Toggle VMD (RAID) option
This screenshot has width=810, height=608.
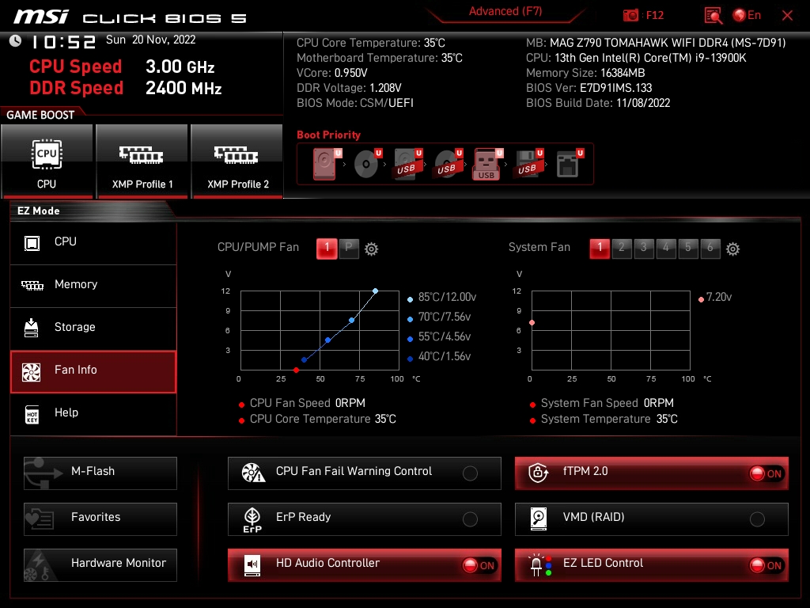(x=652, y=519)
